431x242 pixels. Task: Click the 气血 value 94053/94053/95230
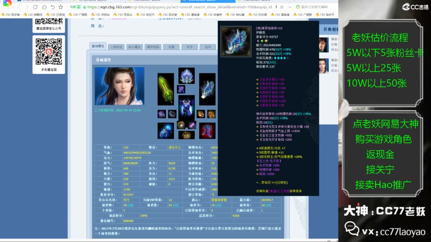[137, 153]
